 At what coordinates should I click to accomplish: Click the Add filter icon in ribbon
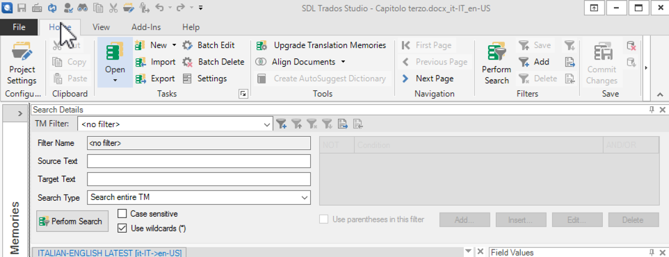click(524, 63)
